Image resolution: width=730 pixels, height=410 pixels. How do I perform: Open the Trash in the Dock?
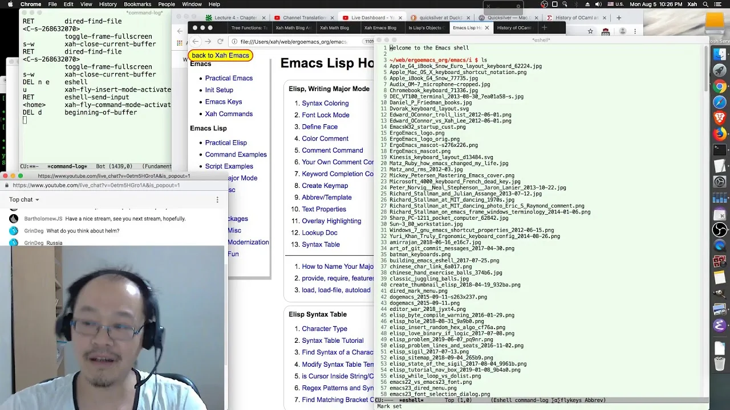click(x=720, y=363)
